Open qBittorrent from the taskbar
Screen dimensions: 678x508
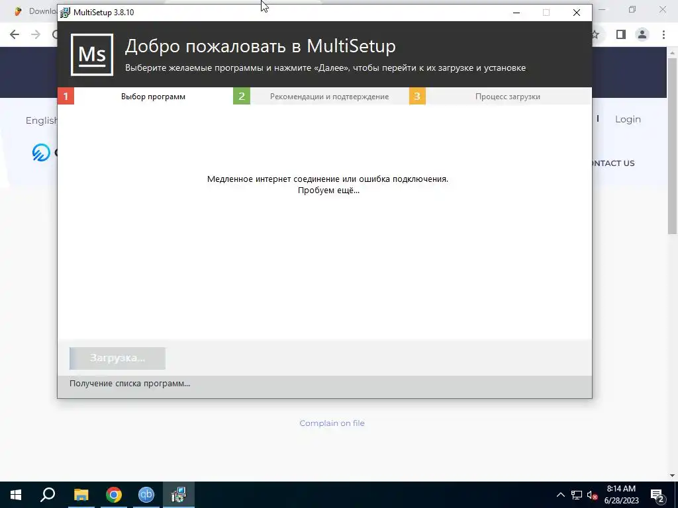[x=146, y=495]
